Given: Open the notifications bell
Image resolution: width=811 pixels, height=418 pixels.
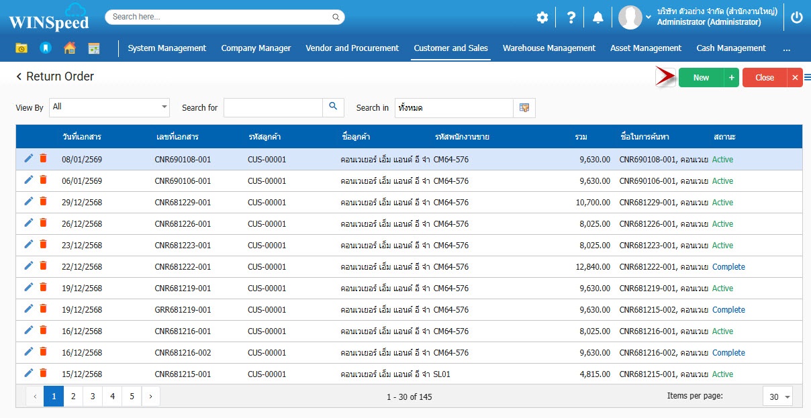Looking at the screenshot, I should pyautogui.click(x=598, y=18).
